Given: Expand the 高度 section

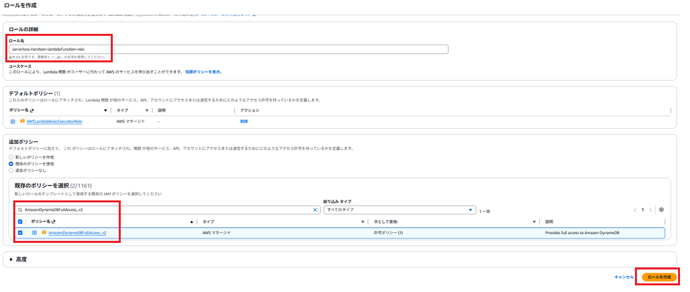Looking at the screenshot, I should tap(19, 259).
